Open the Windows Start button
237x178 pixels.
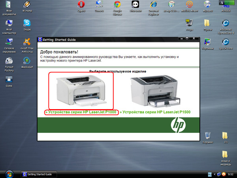tap(9, 174)
